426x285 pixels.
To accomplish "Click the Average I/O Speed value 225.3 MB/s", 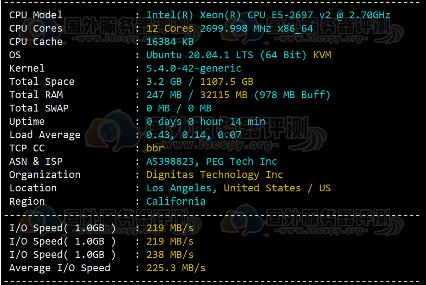I will point(176,268).
